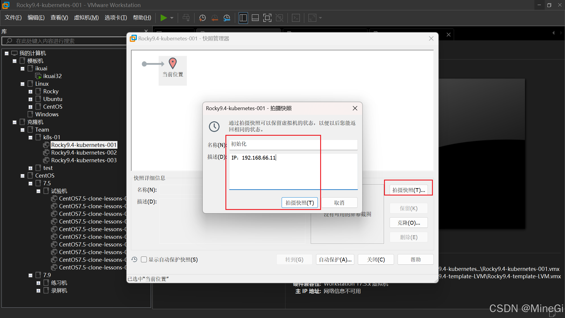Open the power options dropdown arrow

coord(172,18)
